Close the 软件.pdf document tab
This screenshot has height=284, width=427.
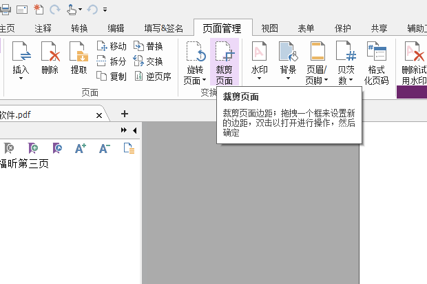99,114
